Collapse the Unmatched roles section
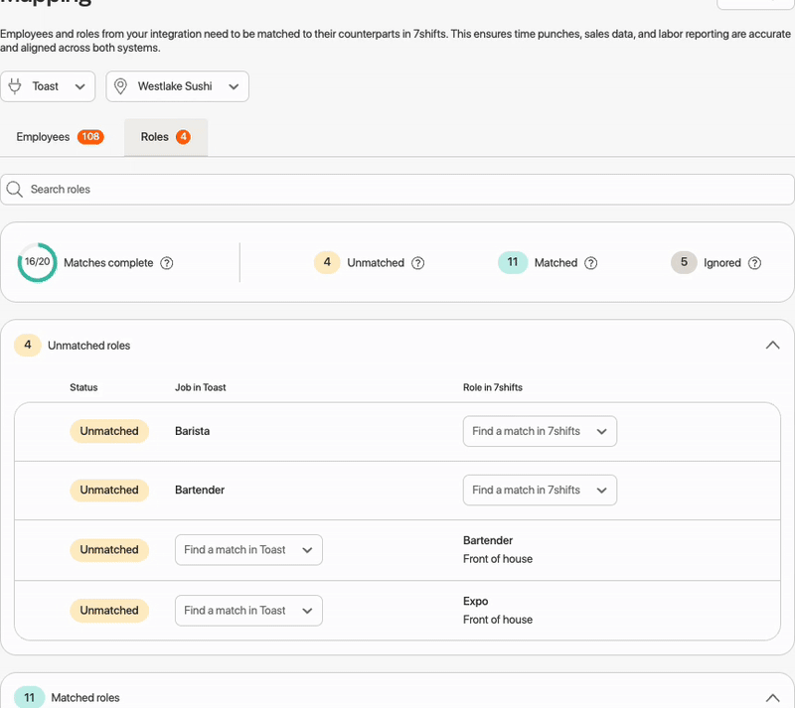 coord(773,345)
